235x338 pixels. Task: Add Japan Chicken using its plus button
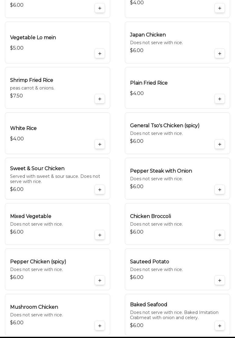point(220,54)
